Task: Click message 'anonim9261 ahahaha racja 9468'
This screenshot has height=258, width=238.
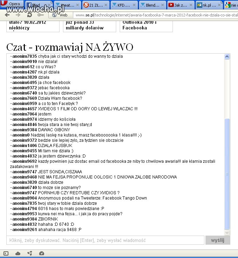Action: point(46,230)
